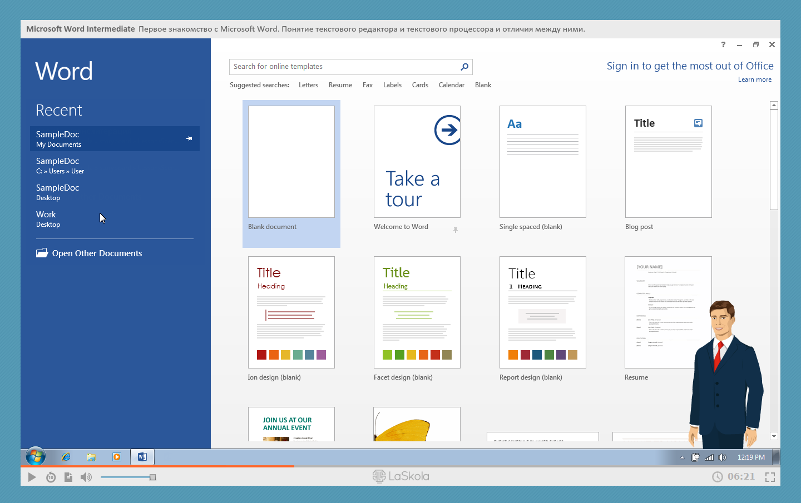801x503 pixels.
Task: Choose the Calendar suggested search
Action: pyautogui.click(x=451, y=85)
